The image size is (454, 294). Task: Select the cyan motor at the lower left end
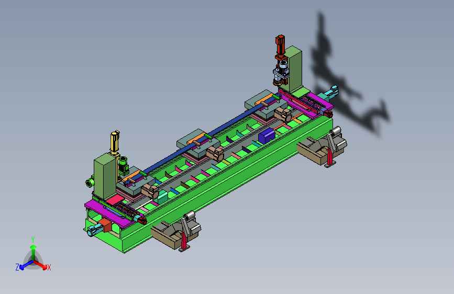(95, 230)
